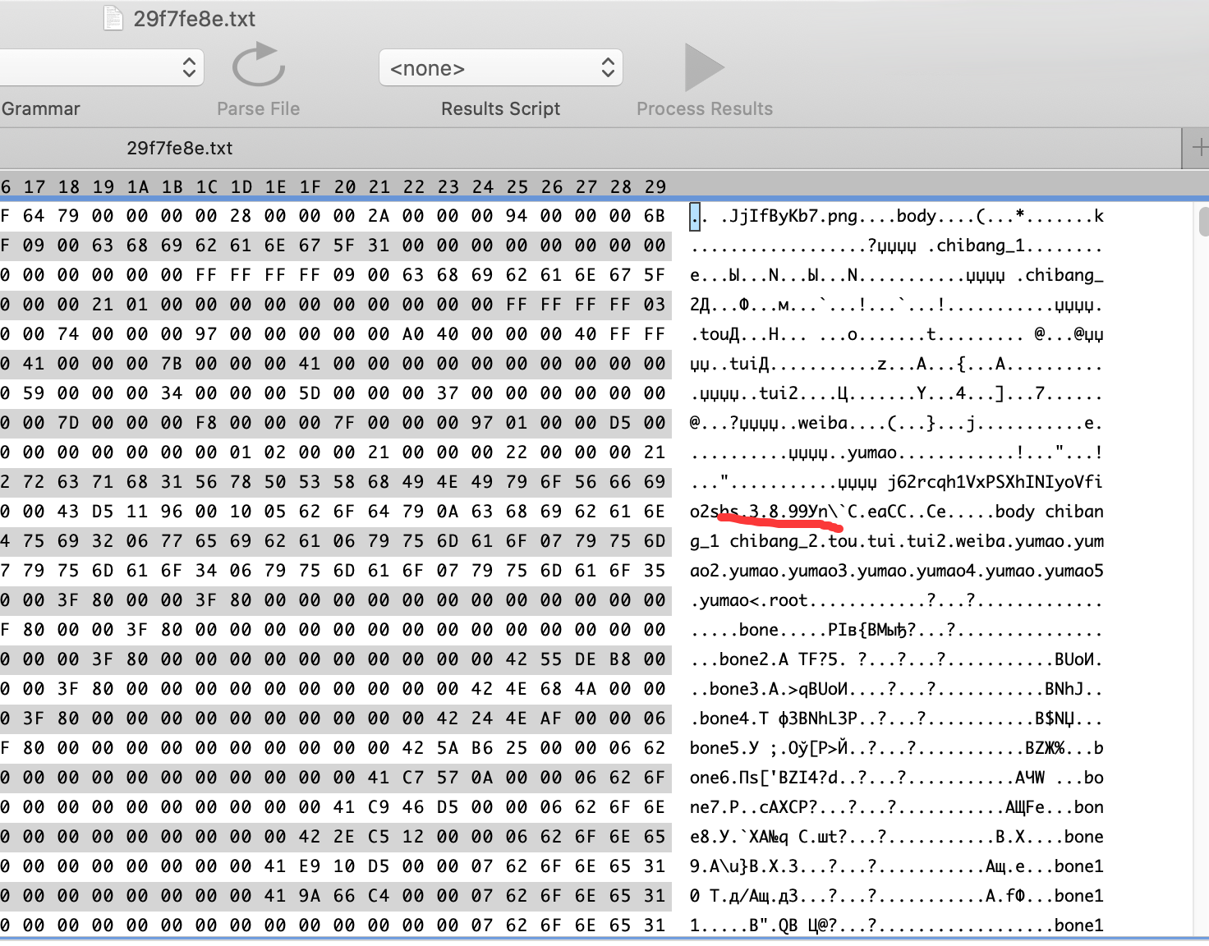The image size is (1209, 946).
Task: Click hex byte 7B in sixth row
Action: (172, 364)
